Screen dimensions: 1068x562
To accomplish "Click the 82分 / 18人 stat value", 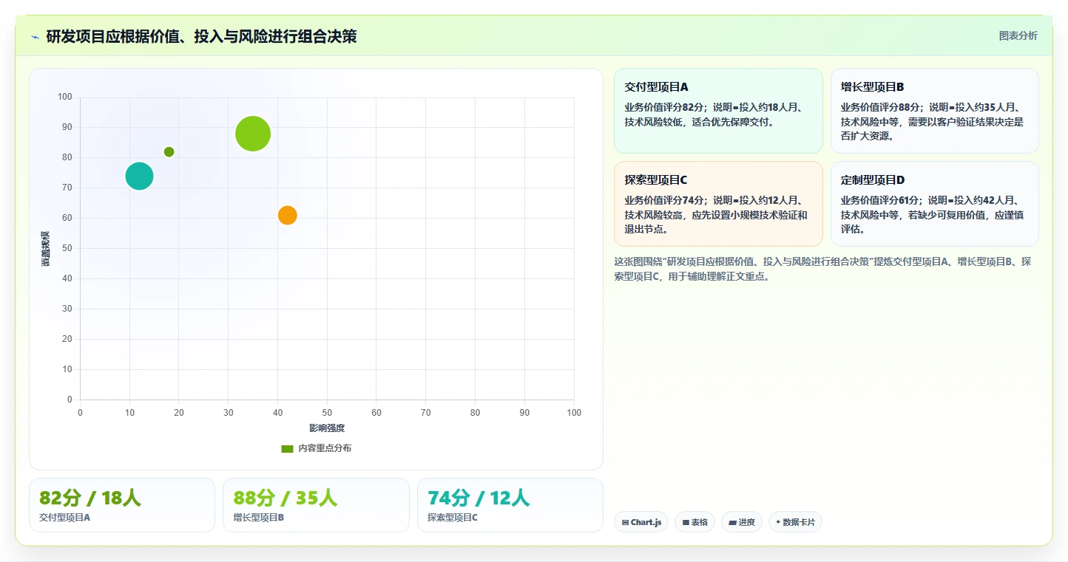I will click(x=89, y=498).
